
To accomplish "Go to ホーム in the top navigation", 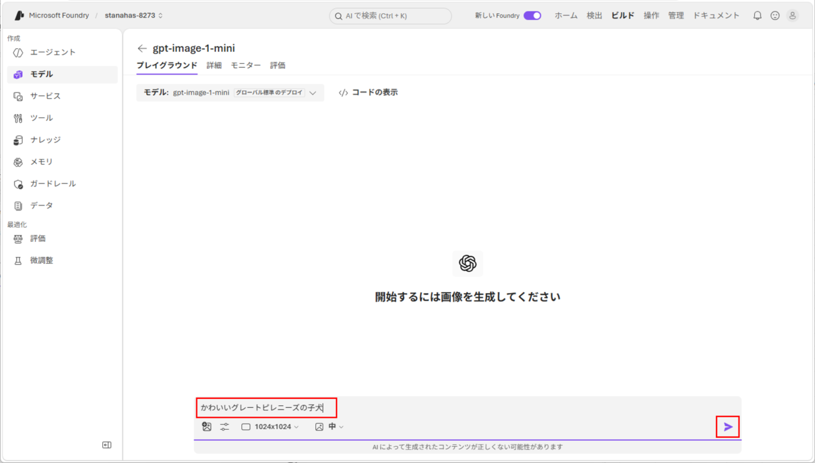I will [566, 16].
